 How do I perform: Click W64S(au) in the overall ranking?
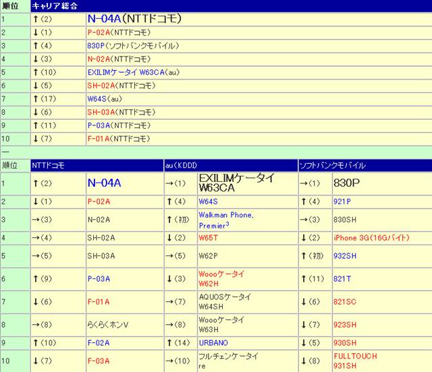[105, 99]
